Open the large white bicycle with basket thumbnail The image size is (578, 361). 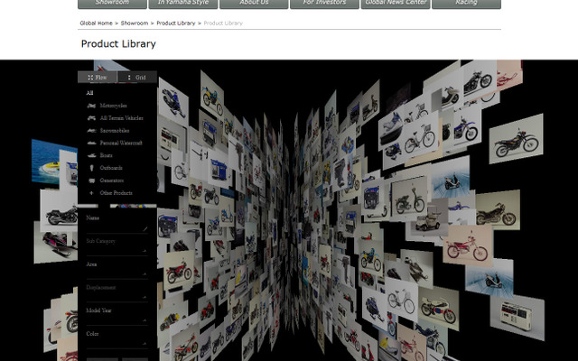(419, 135)
